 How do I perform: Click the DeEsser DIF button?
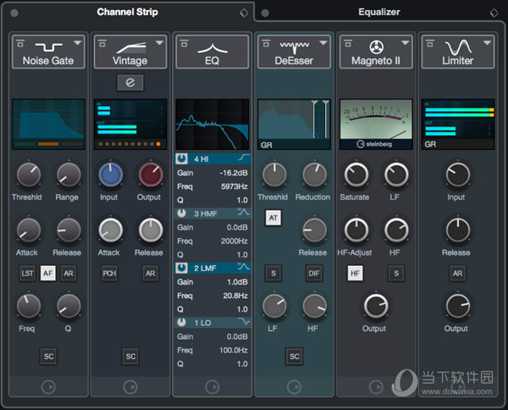pyautogui.click(x=314, y=274)
